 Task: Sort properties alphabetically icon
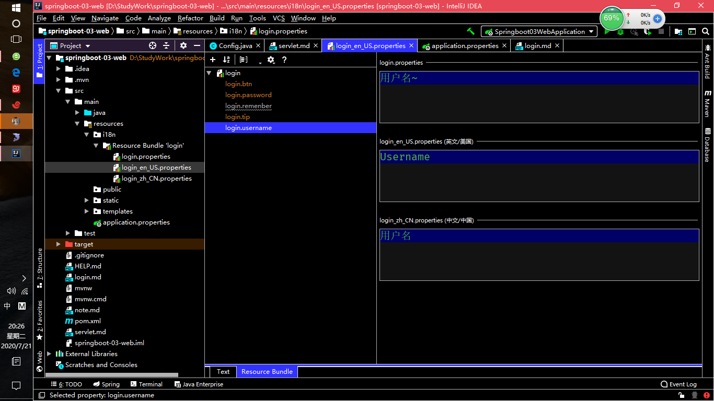coord(226,60)
